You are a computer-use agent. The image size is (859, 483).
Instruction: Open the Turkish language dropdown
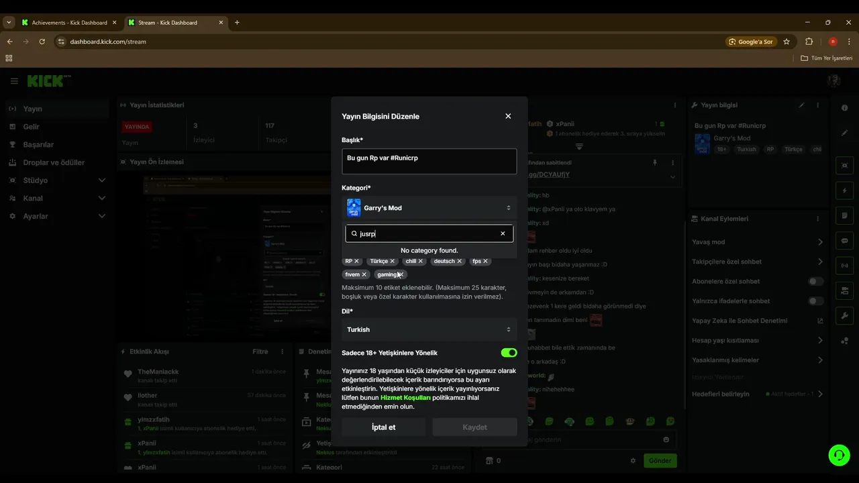[429, 329]
